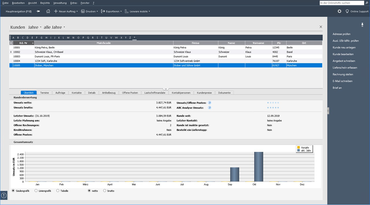Select the Tabelle radio button
370x205 pixels.
pyautogui.click(x=58, y=191)
